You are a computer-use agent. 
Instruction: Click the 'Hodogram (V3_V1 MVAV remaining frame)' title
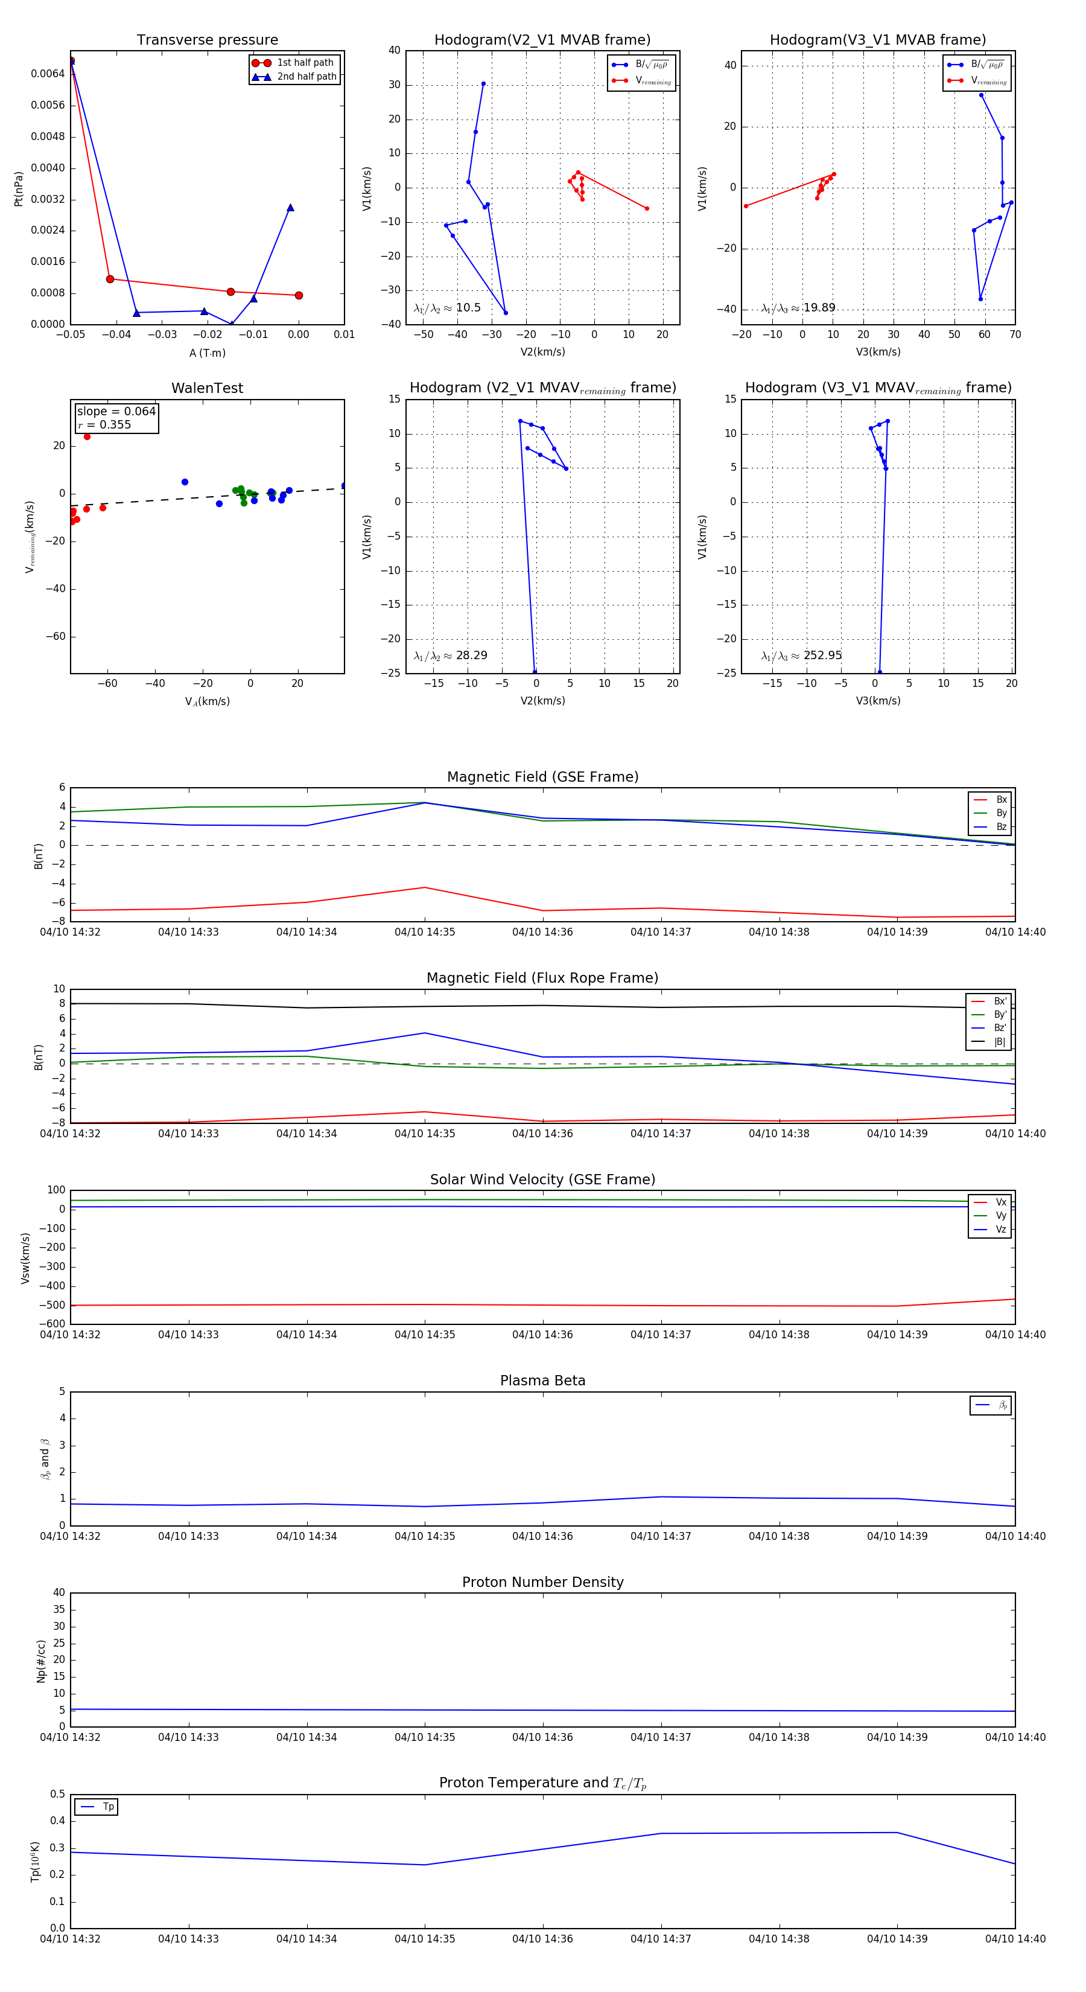(x=878, y=388)
